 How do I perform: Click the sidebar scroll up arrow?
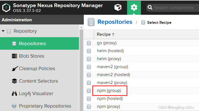pyautogui.click(x=81, y=27)
